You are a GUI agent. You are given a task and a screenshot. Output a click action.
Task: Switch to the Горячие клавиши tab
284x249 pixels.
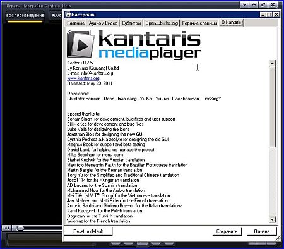(199, 23)
